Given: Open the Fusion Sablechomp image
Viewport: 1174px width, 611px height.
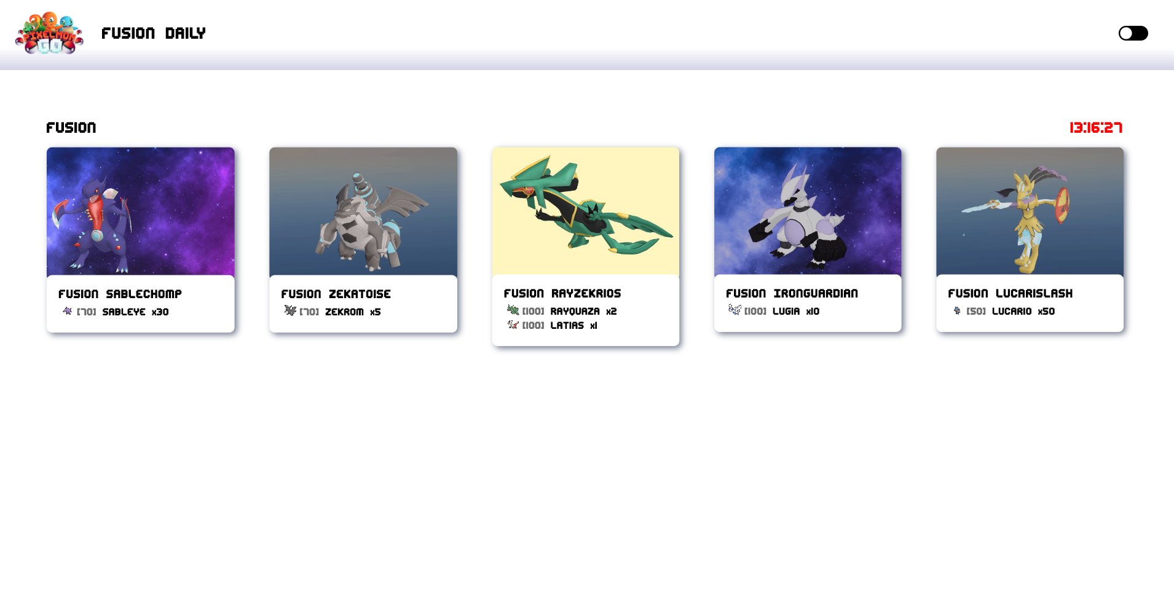Looking at the screenshot, I should pos(141,211).
